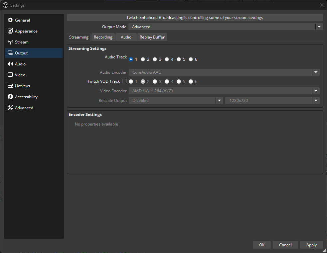
Task: Select Twitch VOD Track 3
Action: [x=155, y=81]
